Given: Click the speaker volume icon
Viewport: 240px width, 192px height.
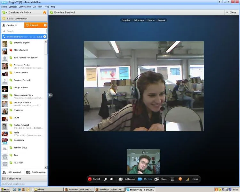Looking at the screenshot, I should coord(112,179).
